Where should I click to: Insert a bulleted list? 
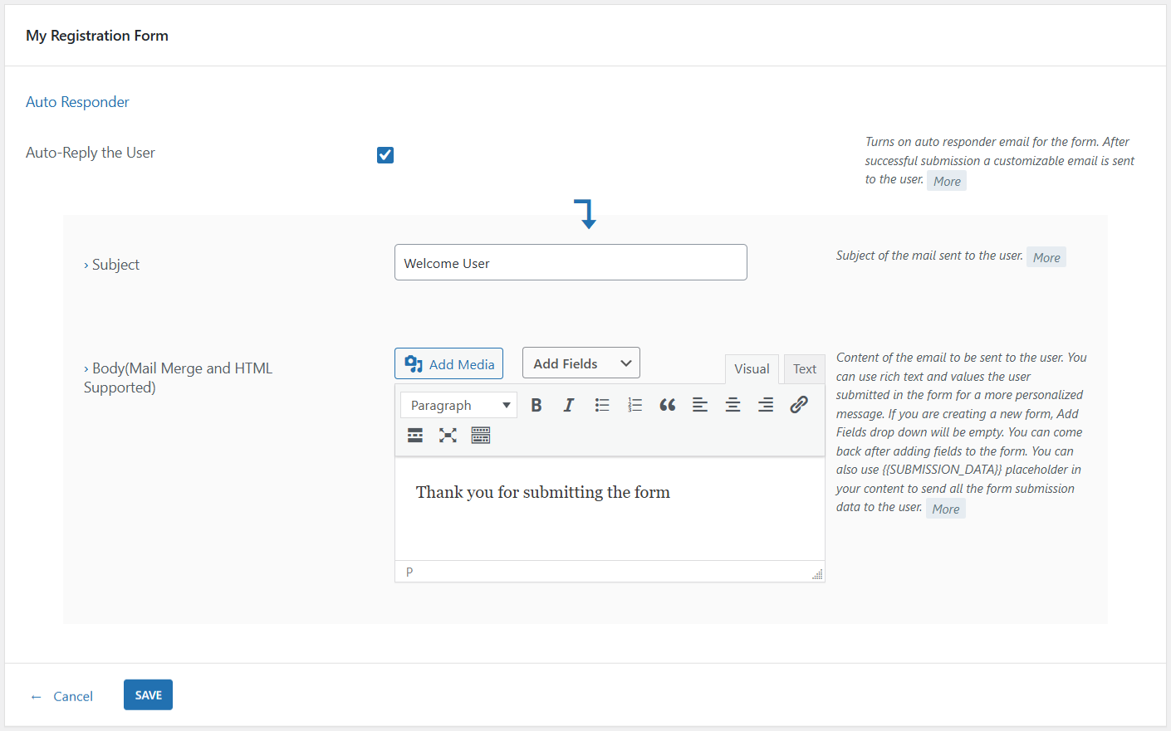602,405
